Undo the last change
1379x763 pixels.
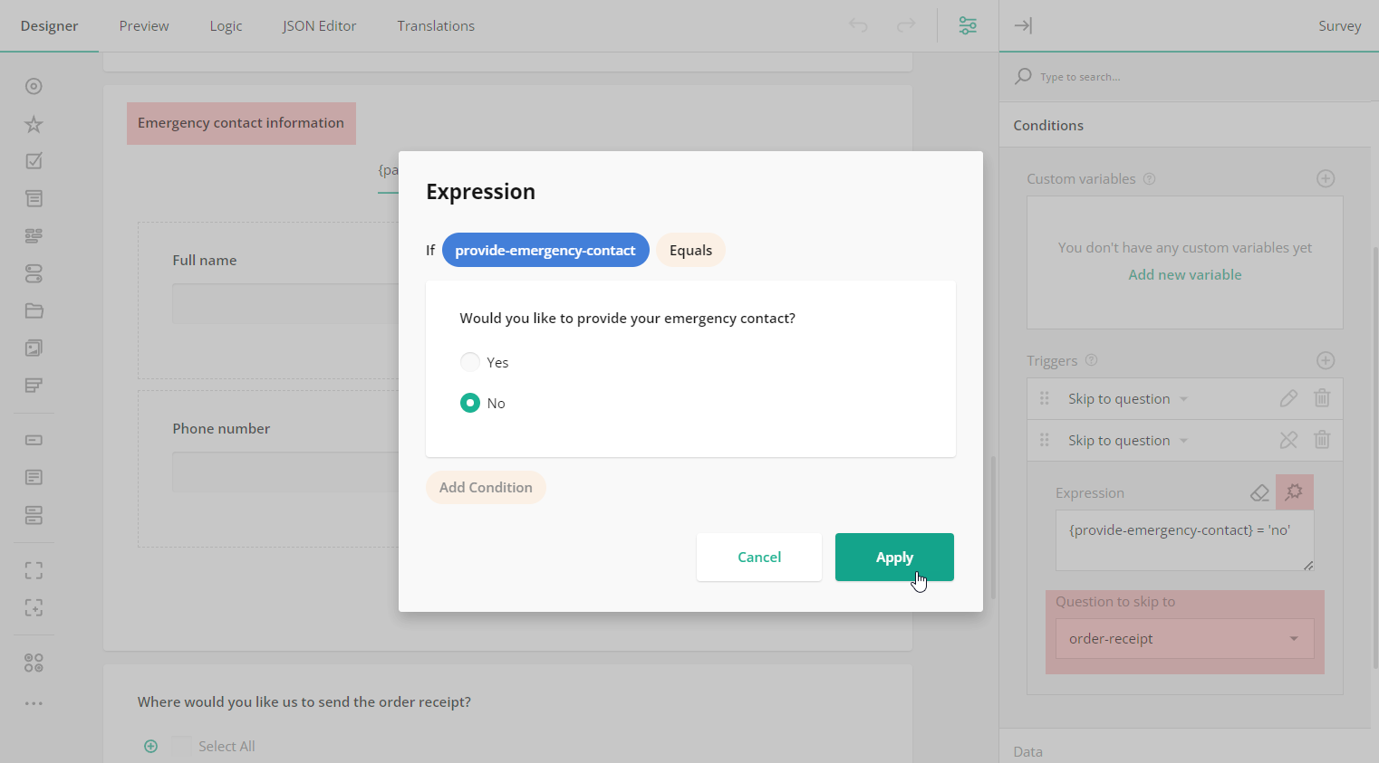pos(857,25)
